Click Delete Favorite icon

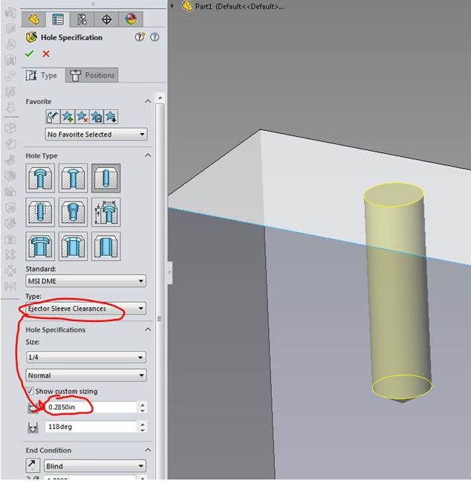click(82, 117)
